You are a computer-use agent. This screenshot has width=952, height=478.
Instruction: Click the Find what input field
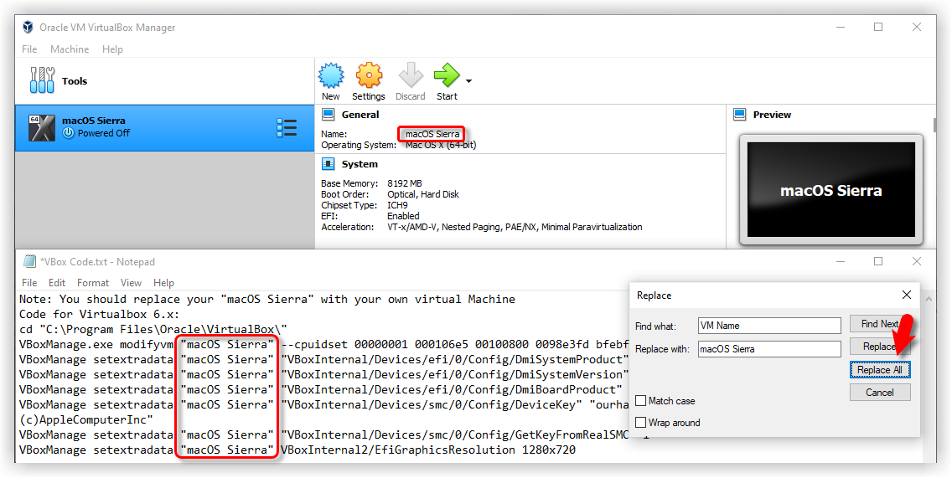769,326
